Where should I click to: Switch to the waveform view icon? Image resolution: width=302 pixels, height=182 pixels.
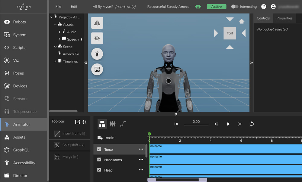click(112, 124)
